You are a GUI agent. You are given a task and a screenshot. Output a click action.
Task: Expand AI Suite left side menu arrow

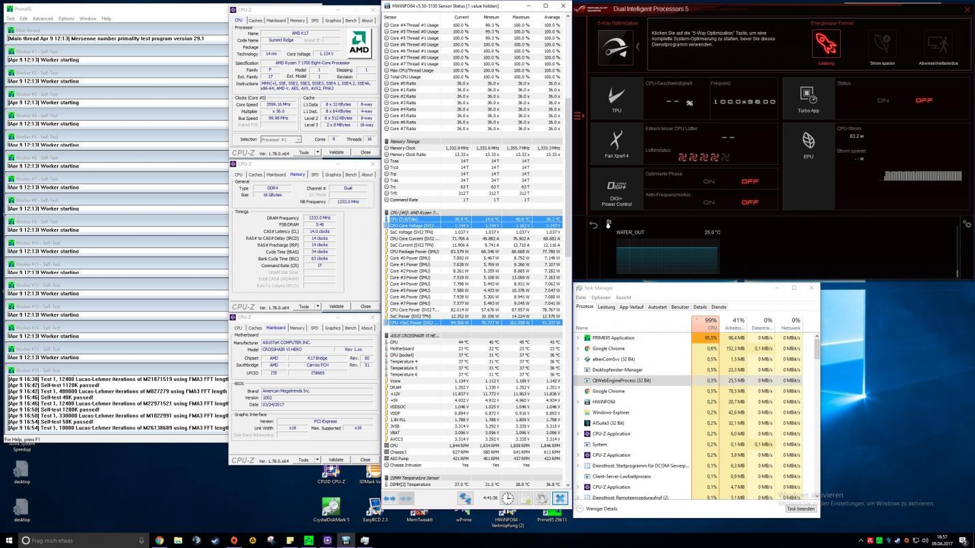pyautogui.click(x=579, y=116)
